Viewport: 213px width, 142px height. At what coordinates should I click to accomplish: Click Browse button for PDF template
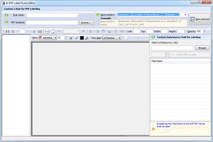86,22
